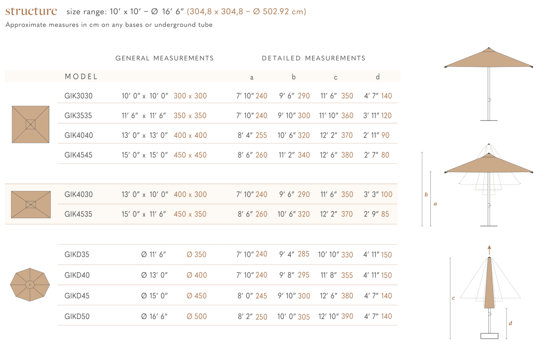
Task: Click the DETAILED MEASUREMENTS heading
Action: pyautogui.click(x=314, y=58)
